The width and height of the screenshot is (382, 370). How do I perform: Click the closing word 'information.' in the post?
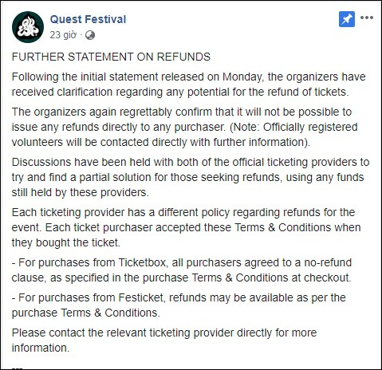click(x=41, y=348)
